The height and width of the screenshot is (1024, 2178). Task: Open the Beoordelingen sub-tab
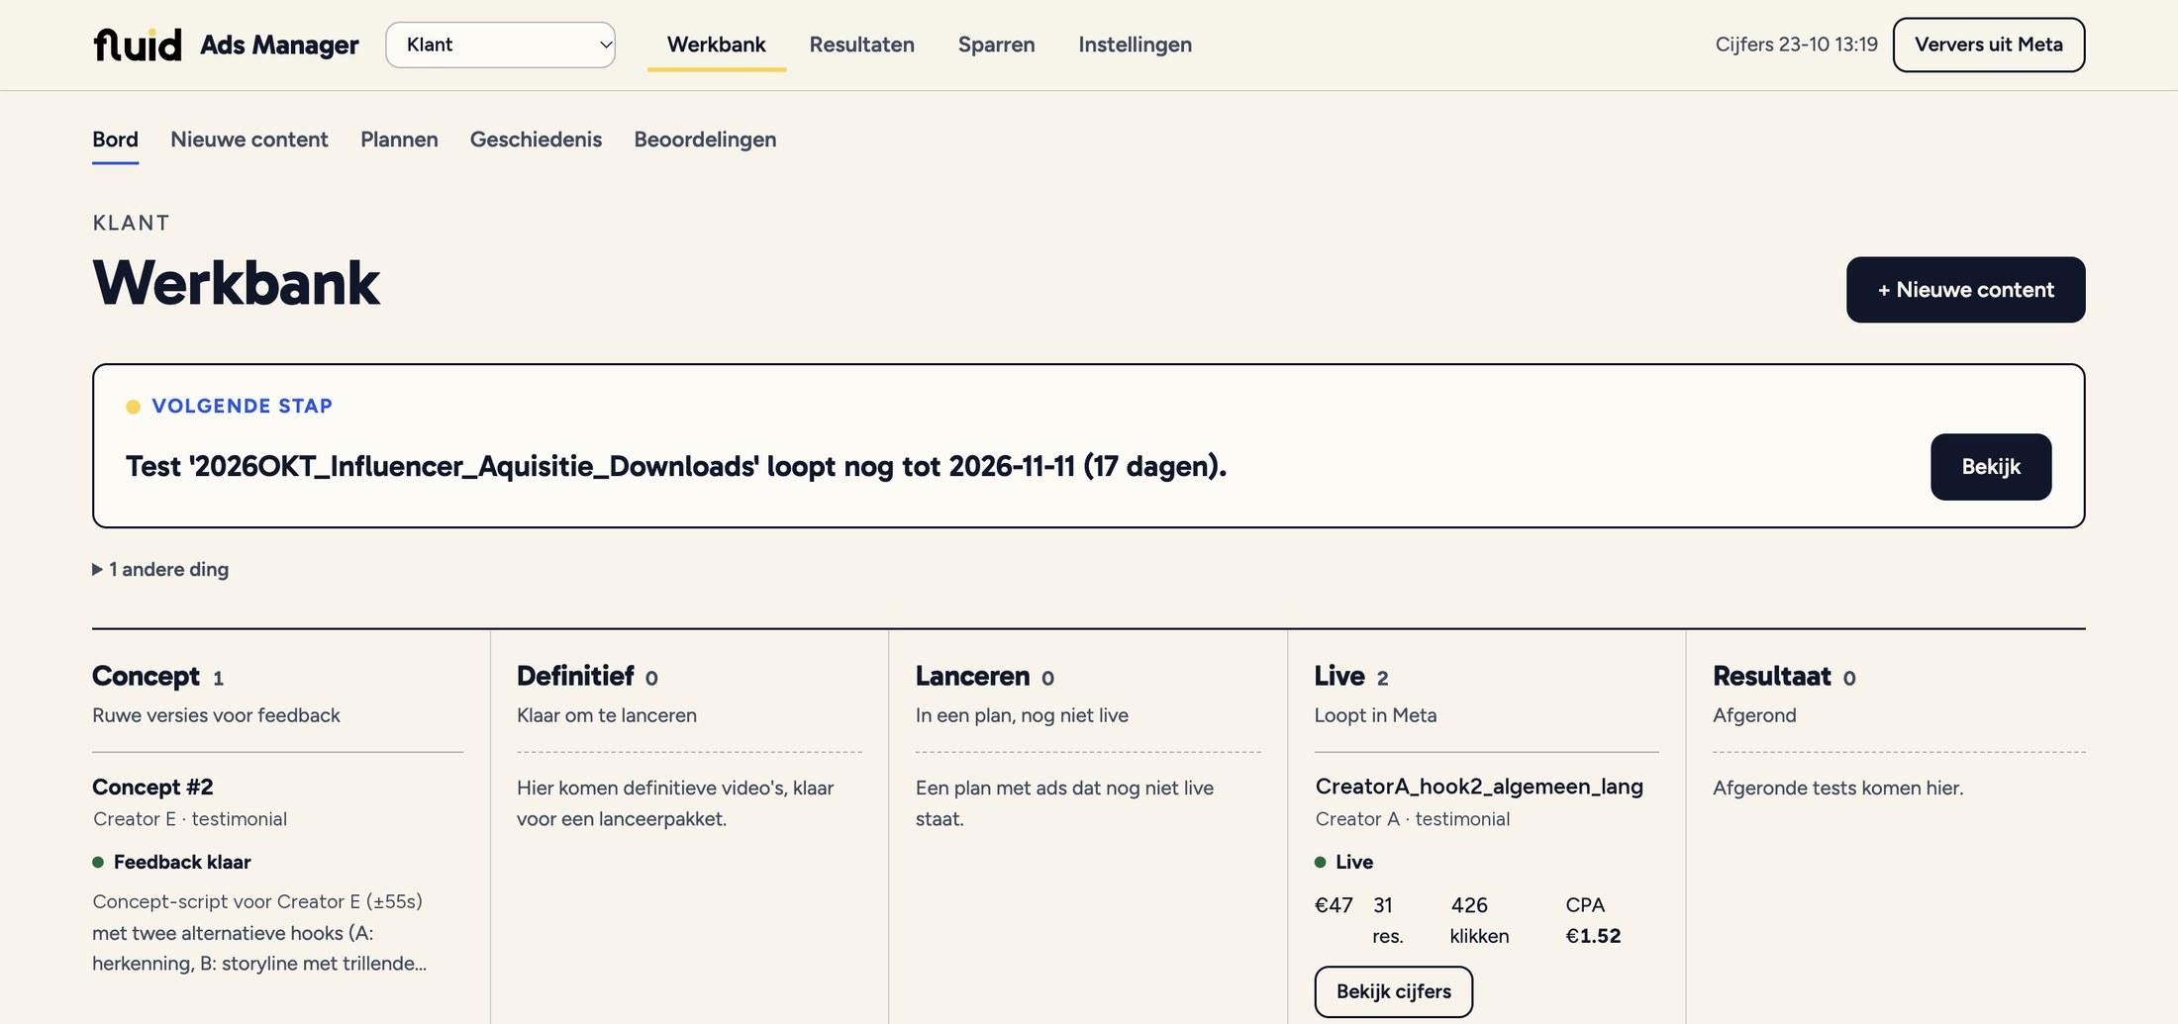pos(705,140)
